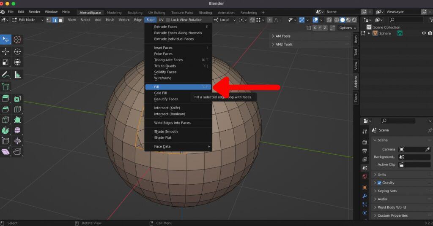Enable vertex select mode
This screenshot has height=226, width=433.
coord(49,20)
